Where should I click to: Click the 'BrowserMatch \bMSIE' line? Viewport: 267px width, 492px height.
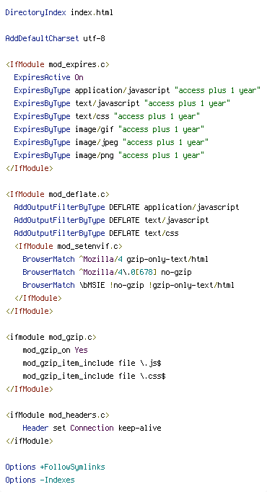point(128,285)
